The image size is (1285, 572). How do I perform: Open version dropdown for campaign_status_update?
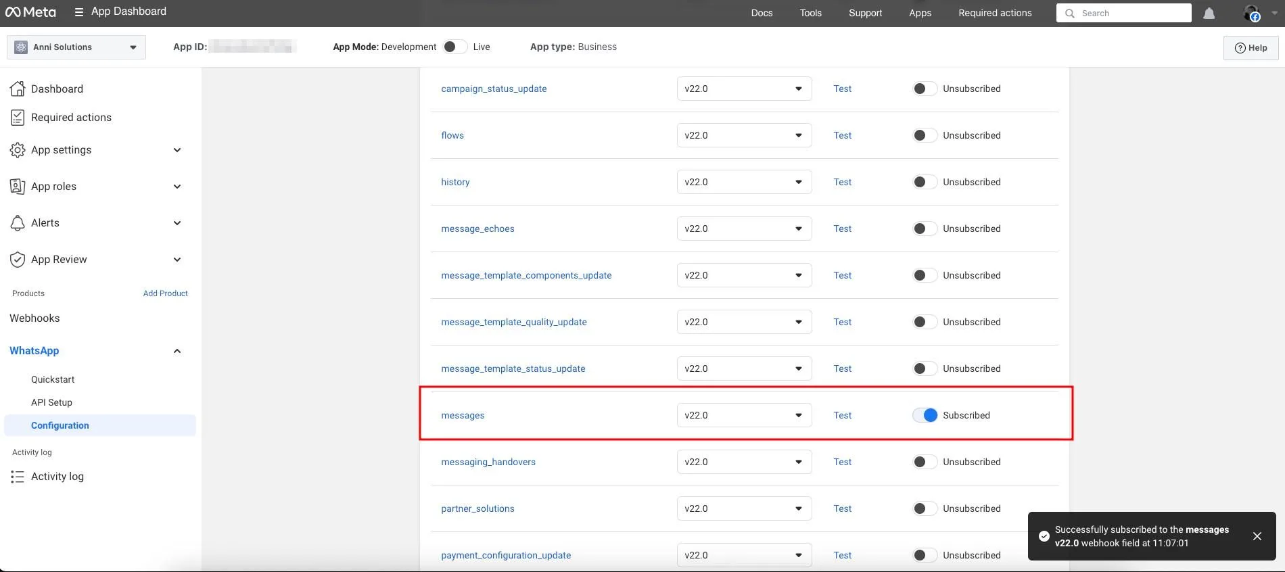click(744, 89)
